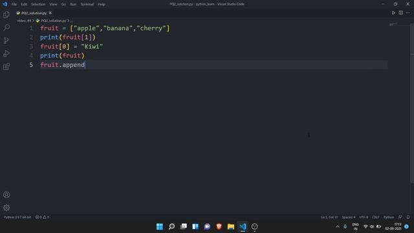Screen dimensions: 414x233
Task: Open the Python language mode selector
Action: pos(389,217)
